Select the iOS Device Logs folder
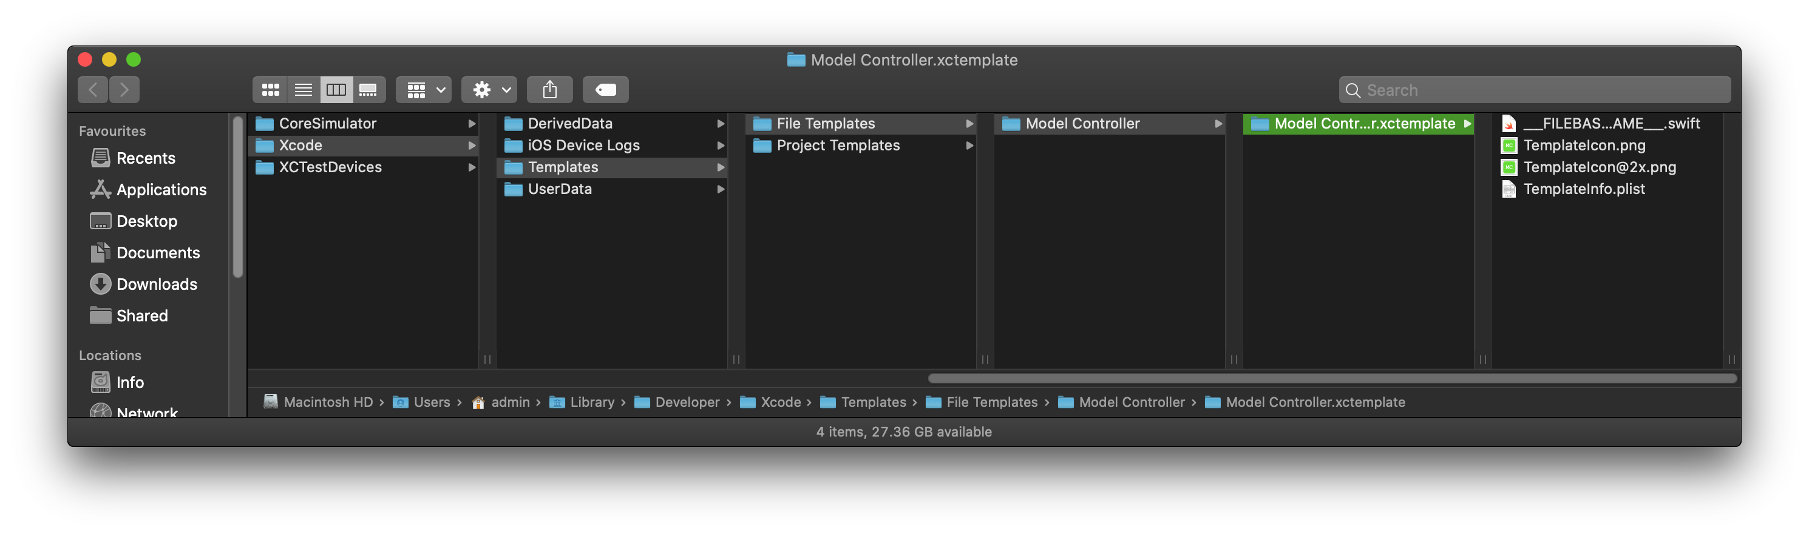Screen dimensions: 1809x536 click(x=583, y=146)
